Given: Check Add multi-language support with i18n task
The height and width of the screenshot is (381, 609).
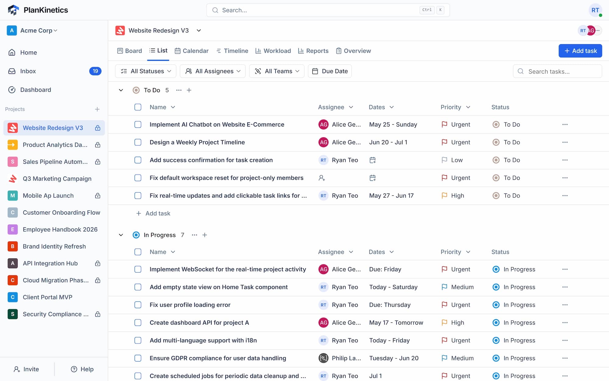Looking at the screenshot, I should click(x=138, y=340).
